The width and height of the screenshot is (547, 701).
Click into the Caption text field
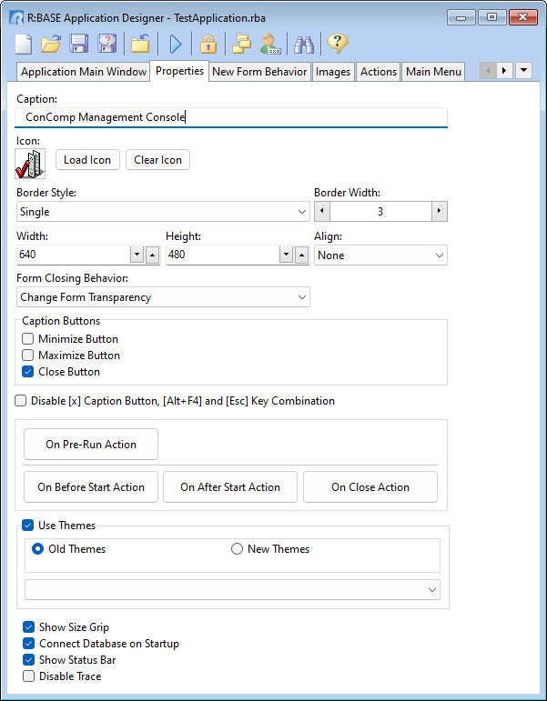(231, 117)
